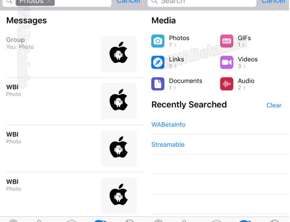Expand the chevron beside Documents count 1
This screenshot has height=222, width=290.
[x=175, y=88]
